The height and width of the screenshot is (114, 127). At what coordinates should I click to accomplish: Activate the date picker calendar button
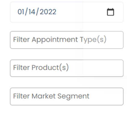pyautogui.click(x=110, y=12)
